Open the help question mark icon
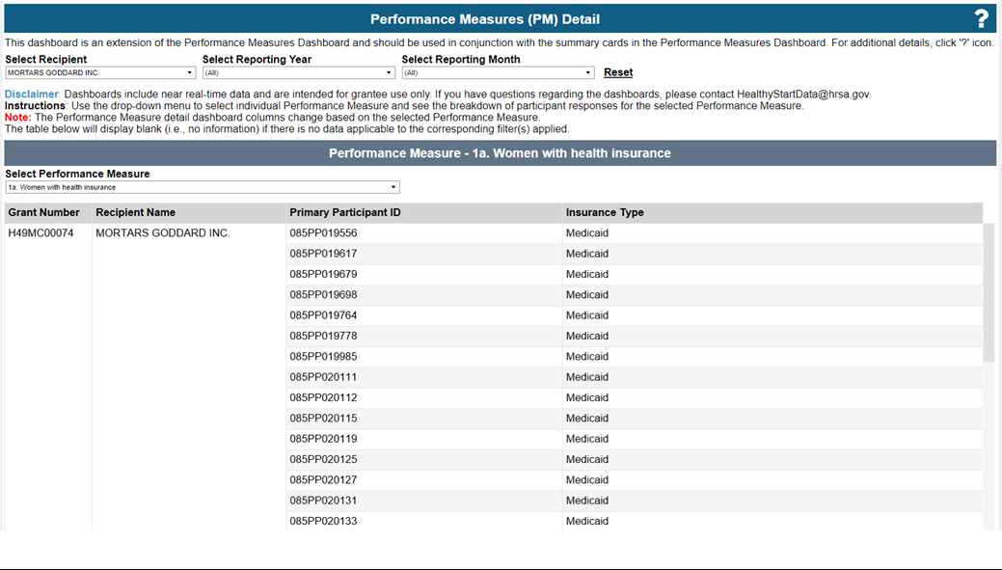1002x570 pixels. pos(982,19)
